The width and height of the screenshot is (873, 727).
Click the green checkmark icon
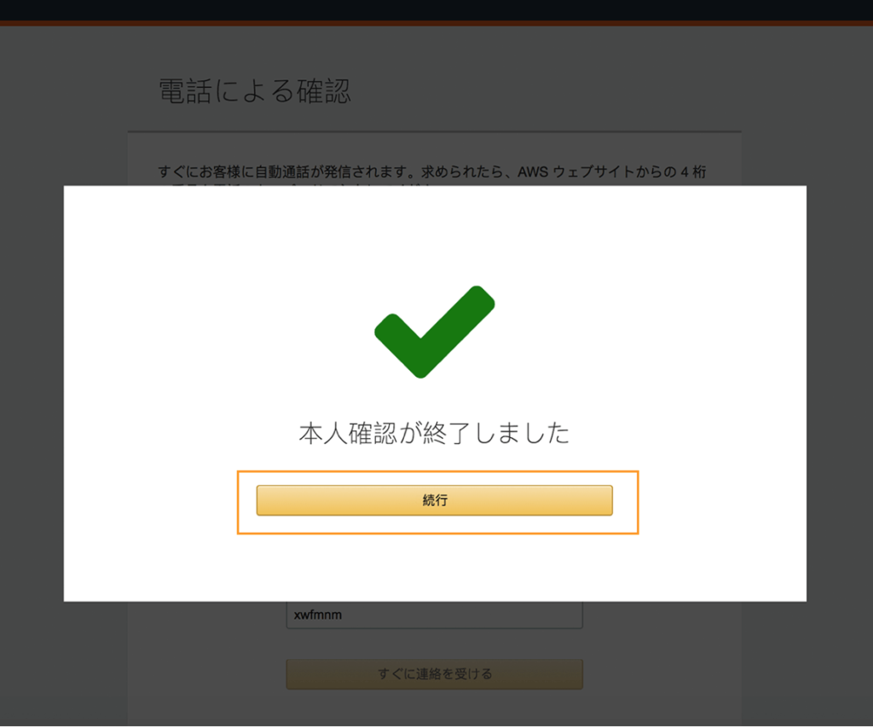click(x=435, y=332)
